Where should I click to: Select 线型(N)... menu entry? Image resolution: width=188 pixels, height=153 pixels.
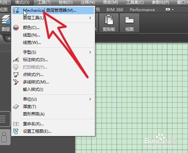tap(53, 35)
